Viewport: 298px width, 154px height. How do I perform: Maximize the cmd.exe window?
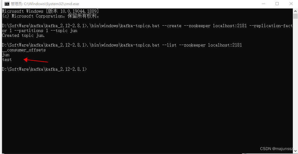pos(277,4)
